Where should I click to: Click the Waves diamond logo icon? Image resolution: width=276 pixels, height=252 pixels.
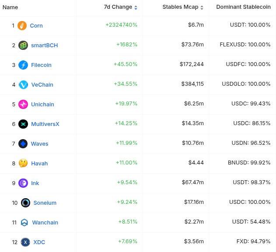[x=23, y=143]
